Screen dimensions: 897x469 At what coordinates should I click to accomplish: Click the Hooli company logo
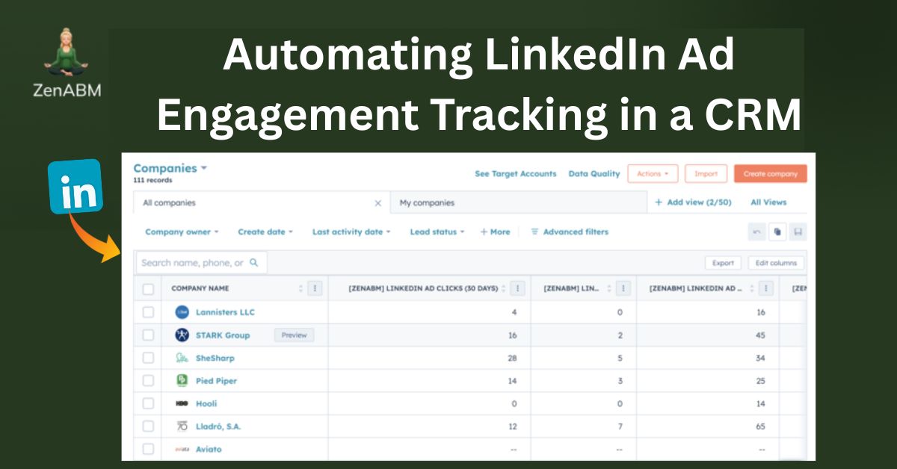click(x=182, y=404)
